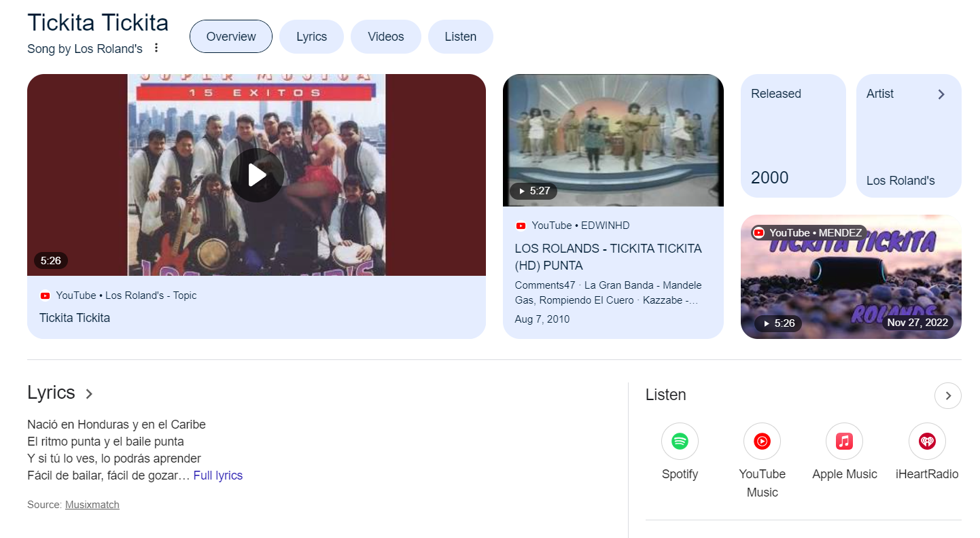Open the three-dot menu beside Song by Los Roland's

tap(156, 48)
